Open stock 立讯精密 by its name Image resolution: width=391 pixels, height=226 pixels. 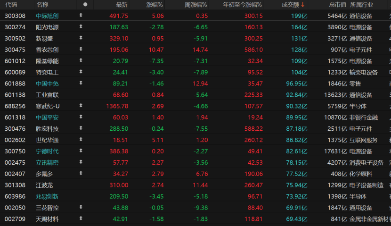pos(47,163)
